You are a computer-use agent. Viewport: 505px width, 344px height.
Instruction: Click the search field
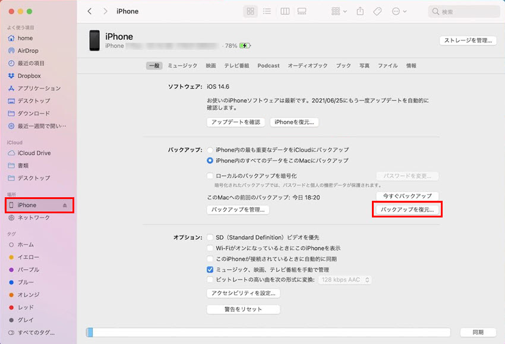pyautogui.click(x=464, y=12)
